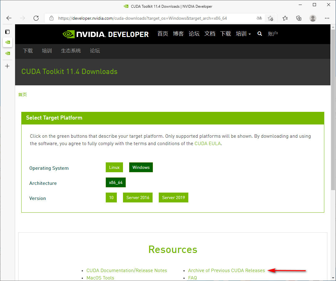
Task: Choose Server 2019 as the version
Action: coord(173,198)
